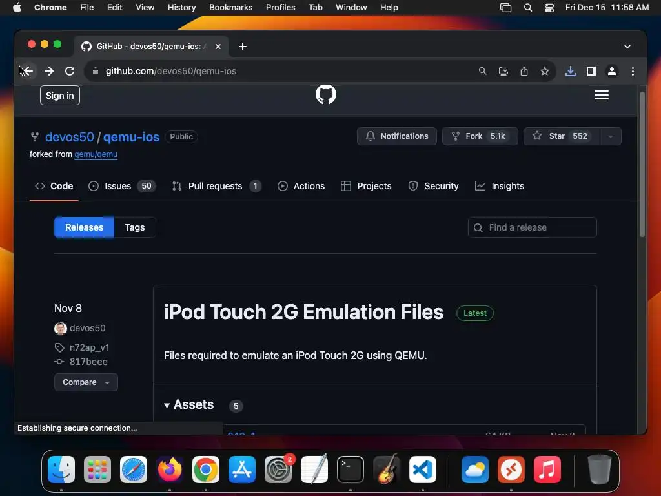Open Spotlight search in the menu bar
661x496 pixels.
[x=528, y=8]
